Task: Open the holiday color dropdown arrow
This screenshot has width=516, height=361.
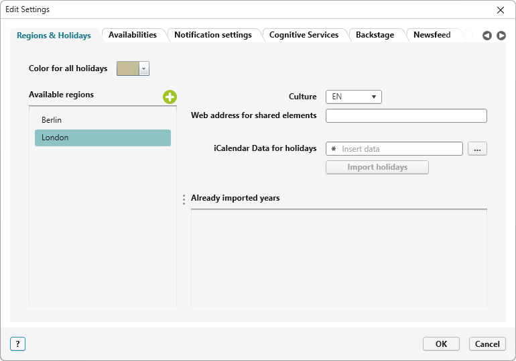Action: [x=144, y=68]
